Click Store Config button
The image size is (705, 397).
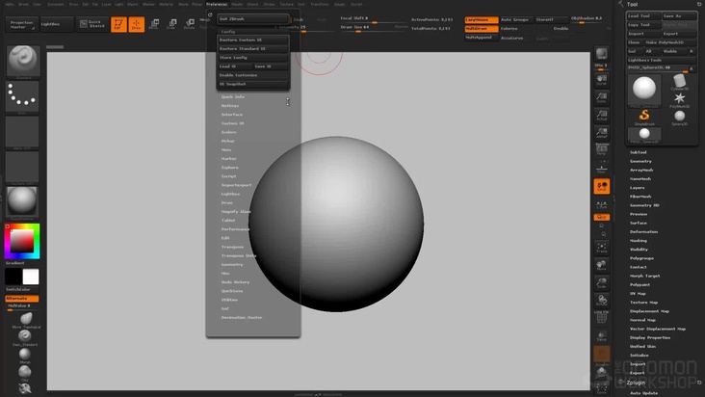(x=252, y=58)
